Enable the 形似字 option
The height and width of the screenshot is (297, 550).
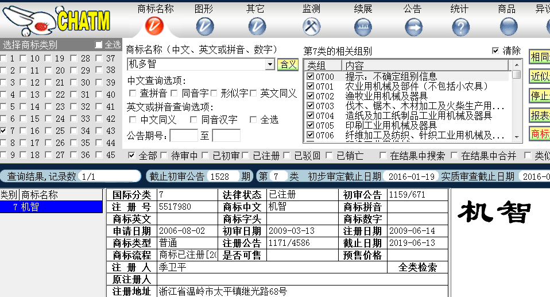pyautogui.click(x=214, y=93)
